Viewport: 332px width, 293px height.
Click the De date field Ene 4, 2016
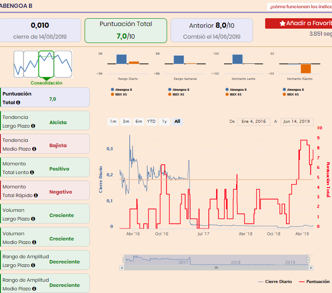pyautogui.click(x=253, y=122)
